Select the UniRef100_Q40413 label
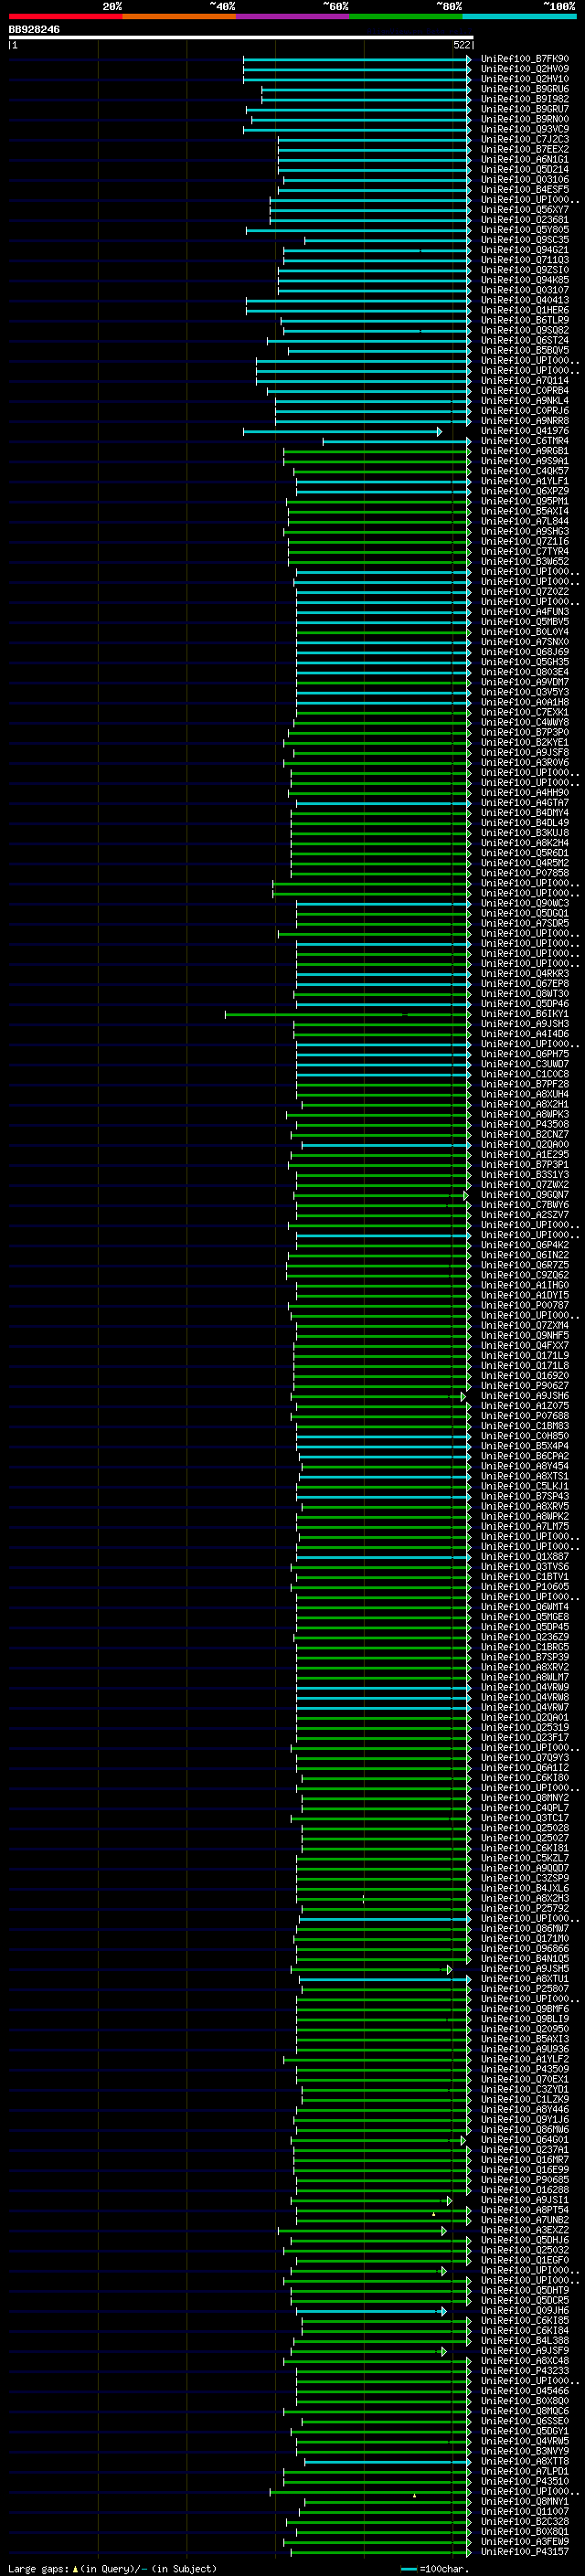Viewport: 585px width, 2576px height. click(524, 300)
